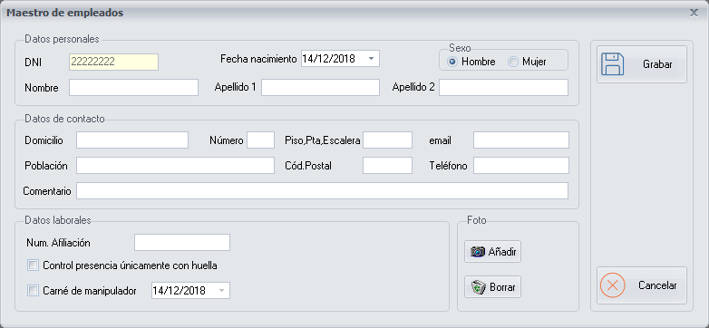
Task: Click the floppy disk Grabar icon
Action: click(612, 64)
